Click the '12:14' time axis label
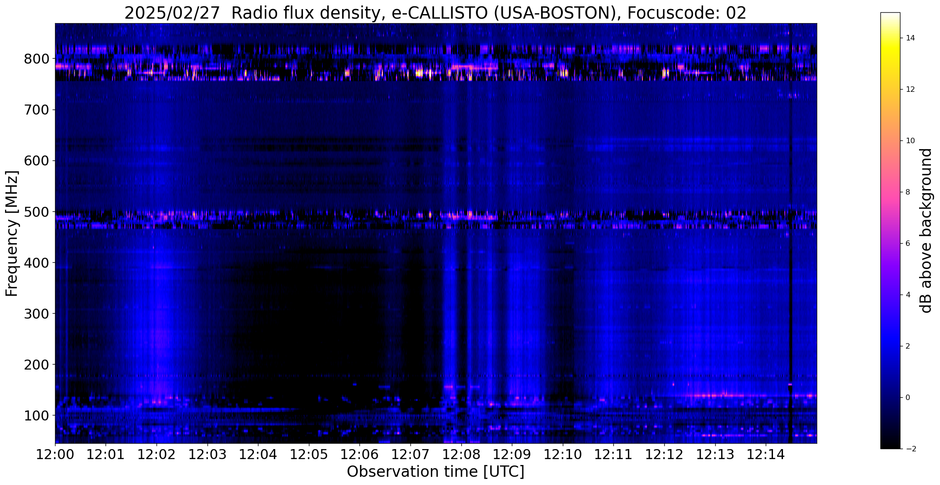Image resolution: width=940 pixels, height=485 pixels. point(766,455)
